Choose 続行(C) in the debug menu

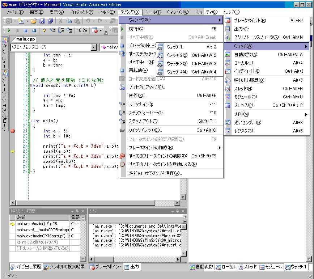point(171,29)
